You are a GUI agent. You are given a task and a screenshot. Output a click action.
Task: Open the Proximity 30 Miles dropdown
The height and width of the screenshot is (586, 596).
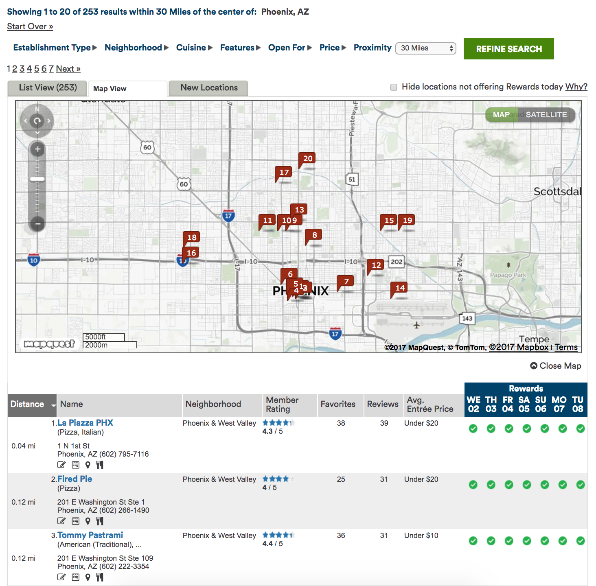click(x=426, y=48)
